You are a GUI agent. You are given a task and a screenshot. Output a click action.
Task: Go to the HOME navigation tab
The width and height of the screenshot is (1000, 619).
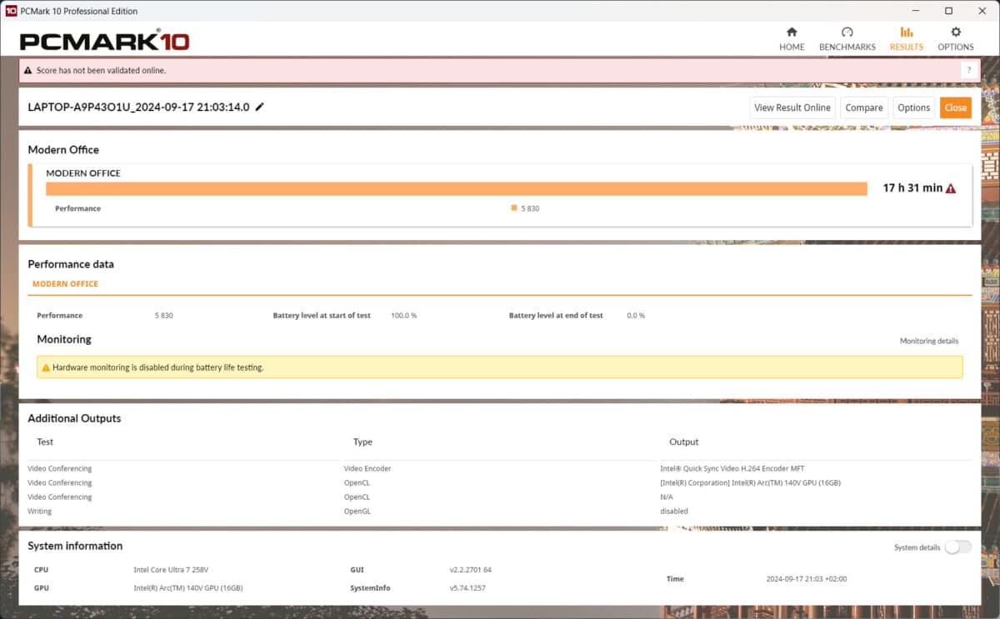tap(792, 39)
